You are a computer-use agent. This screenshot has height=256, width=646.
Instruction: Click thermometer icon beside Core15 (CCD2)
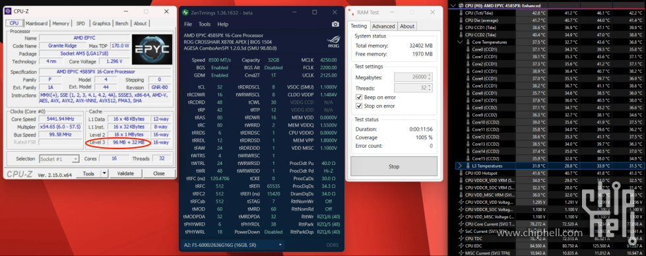point(468,159)
